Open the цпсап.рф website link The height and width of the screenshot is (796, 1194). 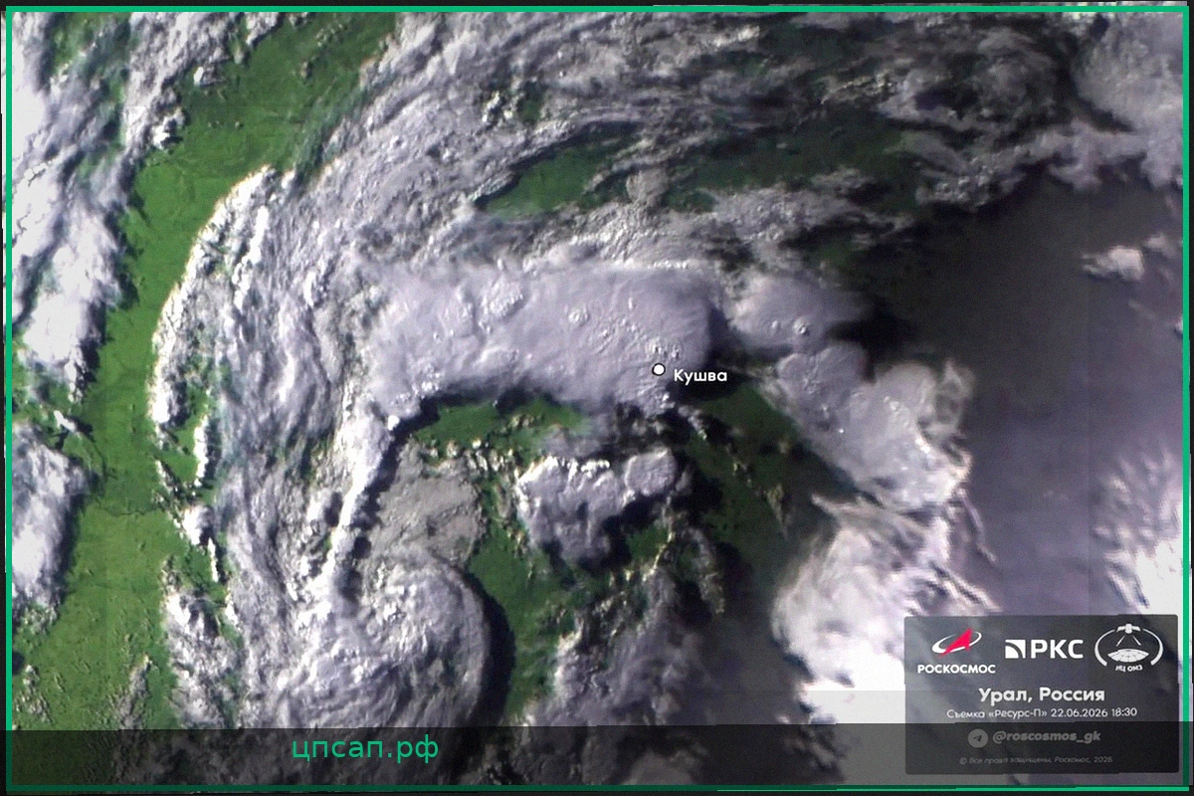click(366, 749)
